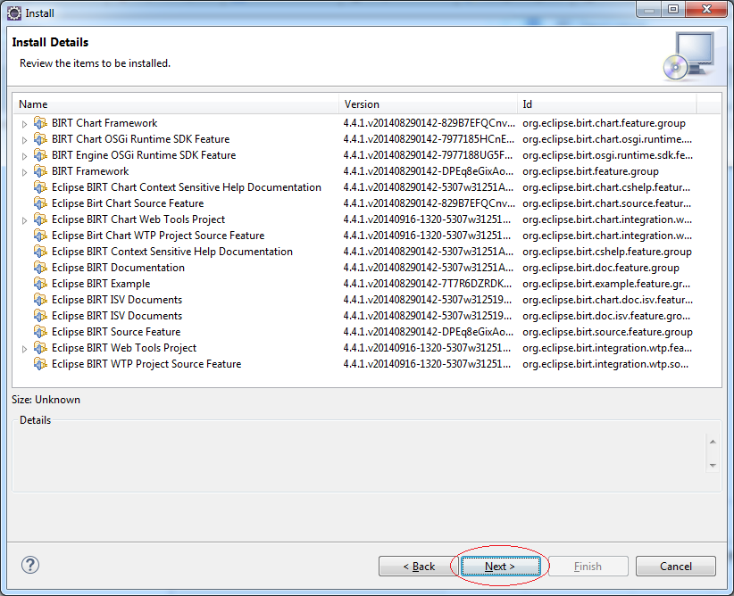Select the 'BIRT Framework' row name

pyautogui.click(x=90, y=171)
